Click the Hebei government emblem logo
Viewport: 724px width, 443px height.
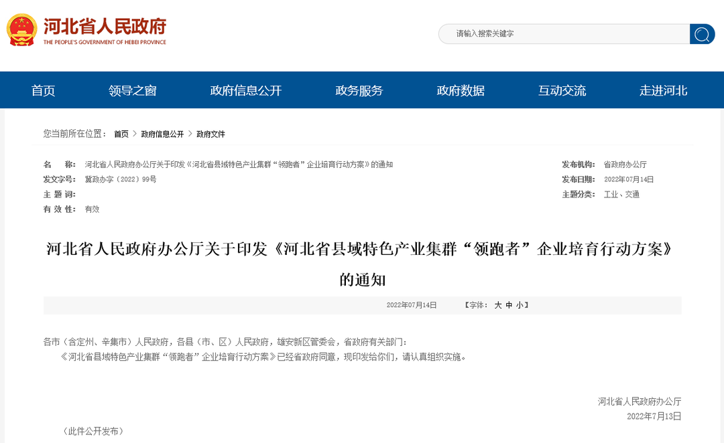click(x=20, y=29)
